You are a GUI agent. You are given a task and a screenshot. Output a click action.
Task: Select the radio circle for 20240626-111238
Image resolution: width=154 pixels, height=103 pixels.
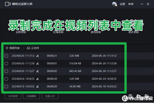point(6,63)
